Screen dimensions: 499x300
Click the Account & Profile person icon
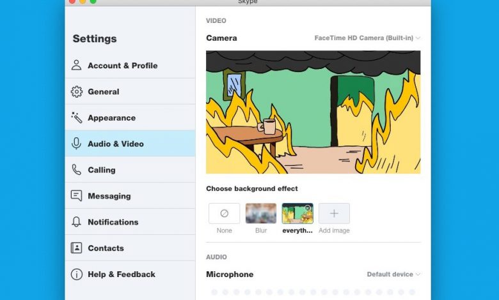point(77,65)
